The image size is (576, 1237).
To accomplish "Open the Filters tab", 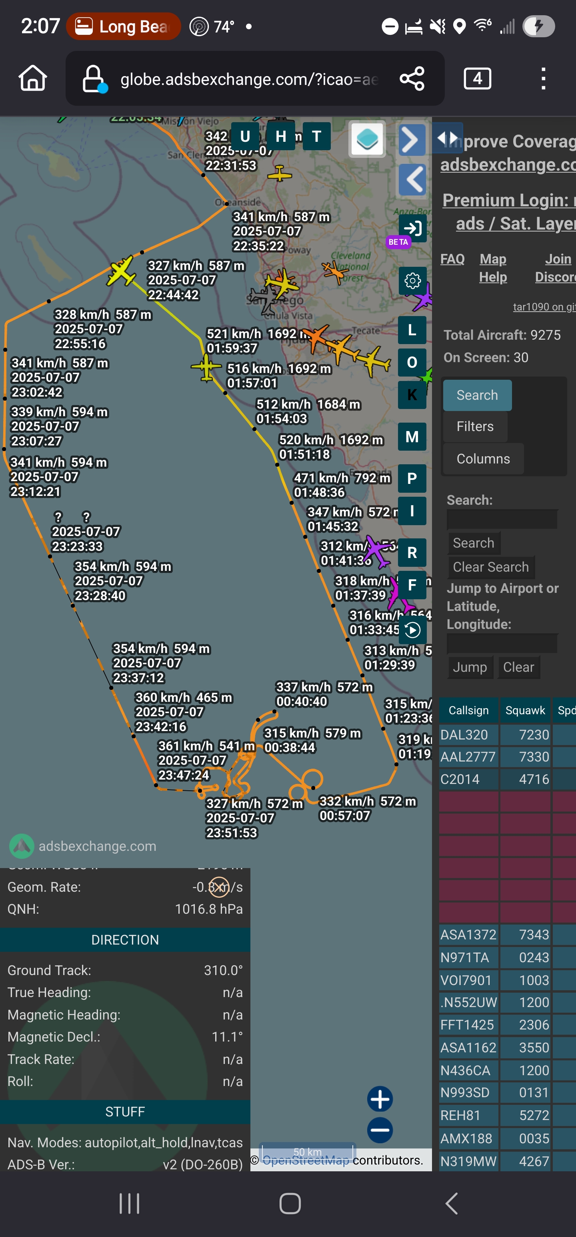I will 475,426.
